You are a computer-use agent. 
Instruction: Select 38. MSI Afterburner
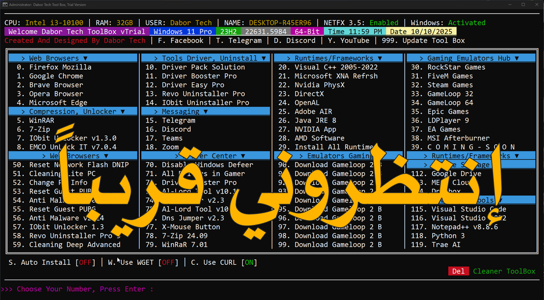[450, 138]
